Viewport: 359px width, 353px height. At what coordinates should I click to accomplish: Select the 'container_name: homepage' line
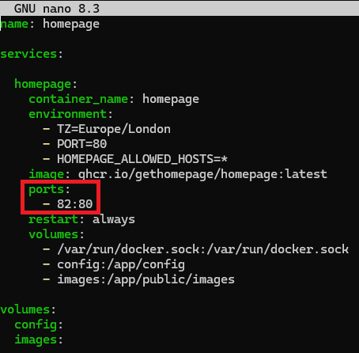(114, 99)
